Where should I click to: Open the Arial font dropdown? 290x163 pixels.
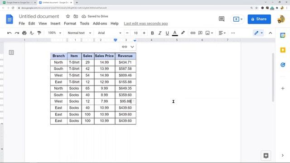110,33
